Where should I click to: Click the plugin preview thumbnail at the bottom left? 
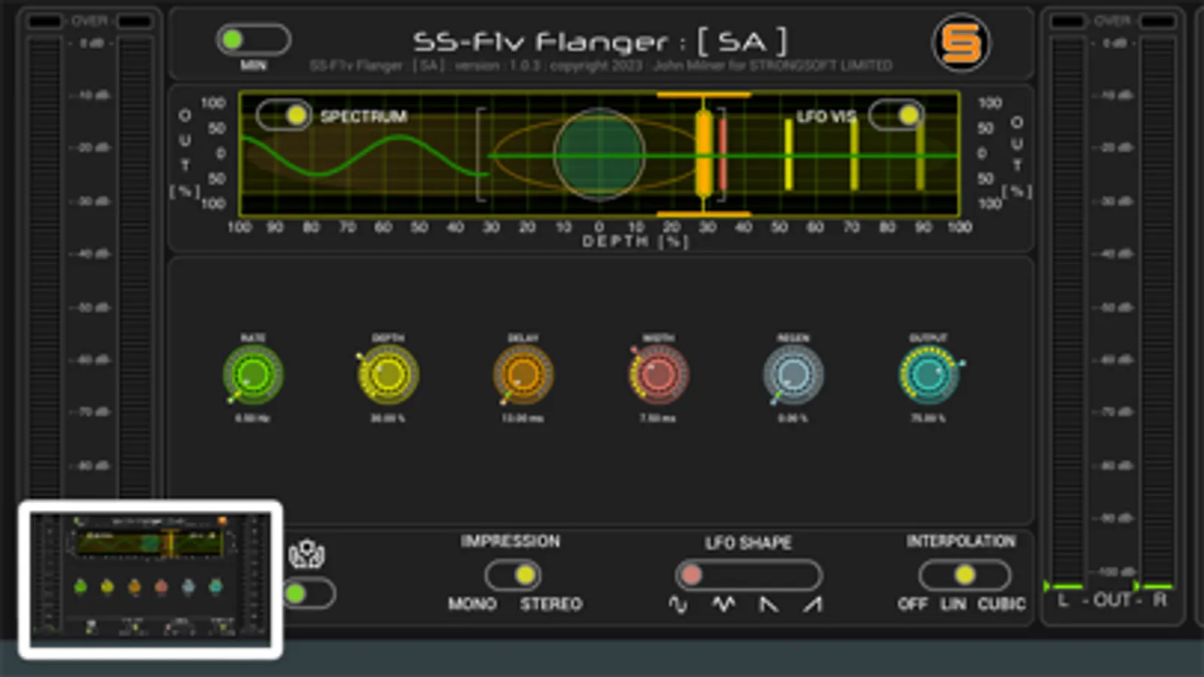151,579
